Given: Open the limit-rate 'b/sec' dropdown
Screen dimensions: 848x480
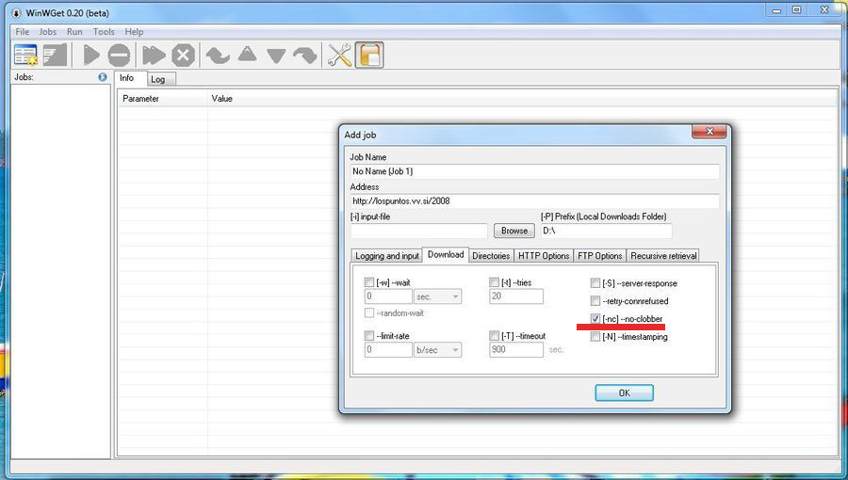Looking at the screenshot, I should tap(437, 350).
